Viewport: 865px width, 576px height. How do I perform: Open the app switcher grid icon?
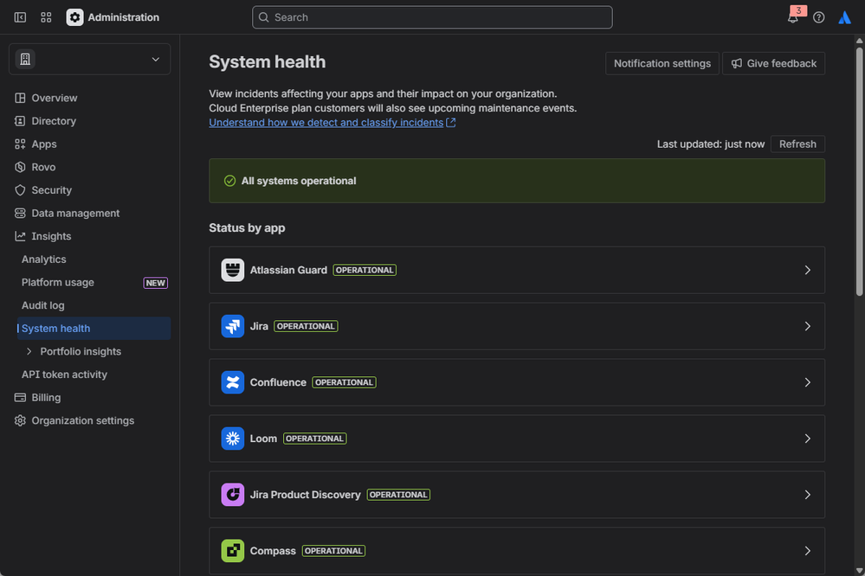(47, 17)
